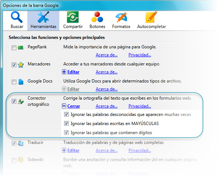Open the Botones tab
Image resolution: width=218 pixels, height=177 pixels.
(97, 21)
